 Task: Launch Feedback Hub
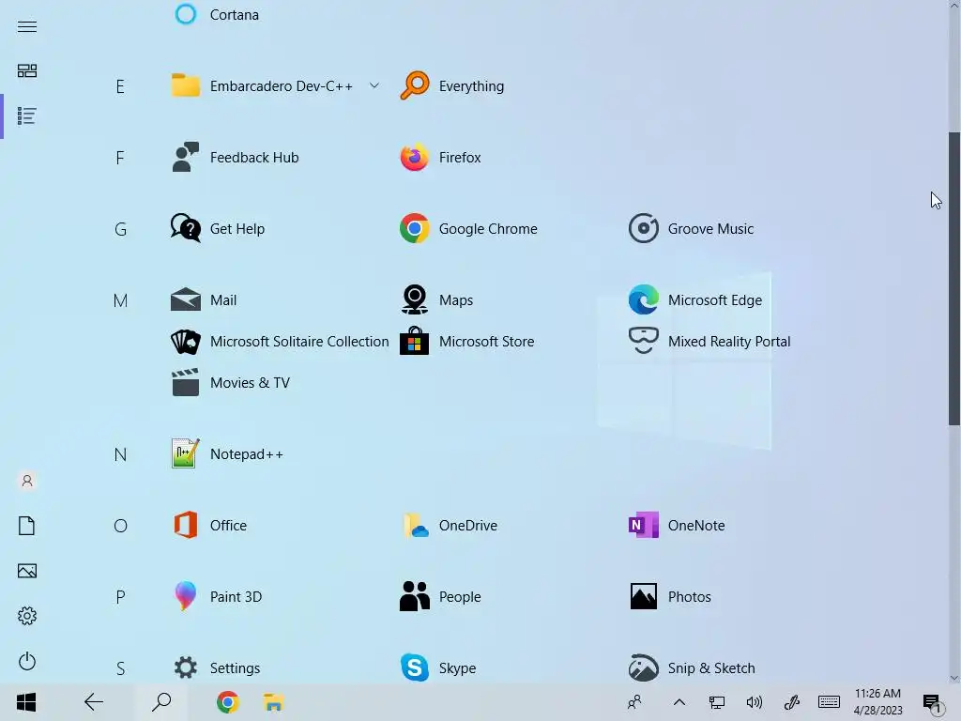235,158
